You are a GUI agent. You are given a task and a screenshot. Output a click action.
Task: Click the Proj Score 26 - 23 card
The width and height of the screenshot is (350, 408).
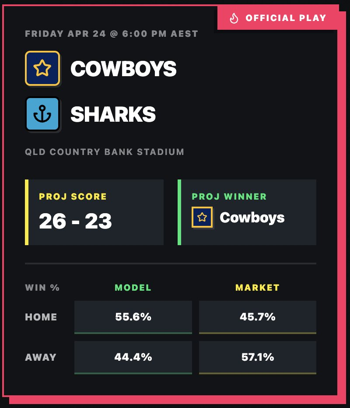pyautogui.click(x=94, y=212)
